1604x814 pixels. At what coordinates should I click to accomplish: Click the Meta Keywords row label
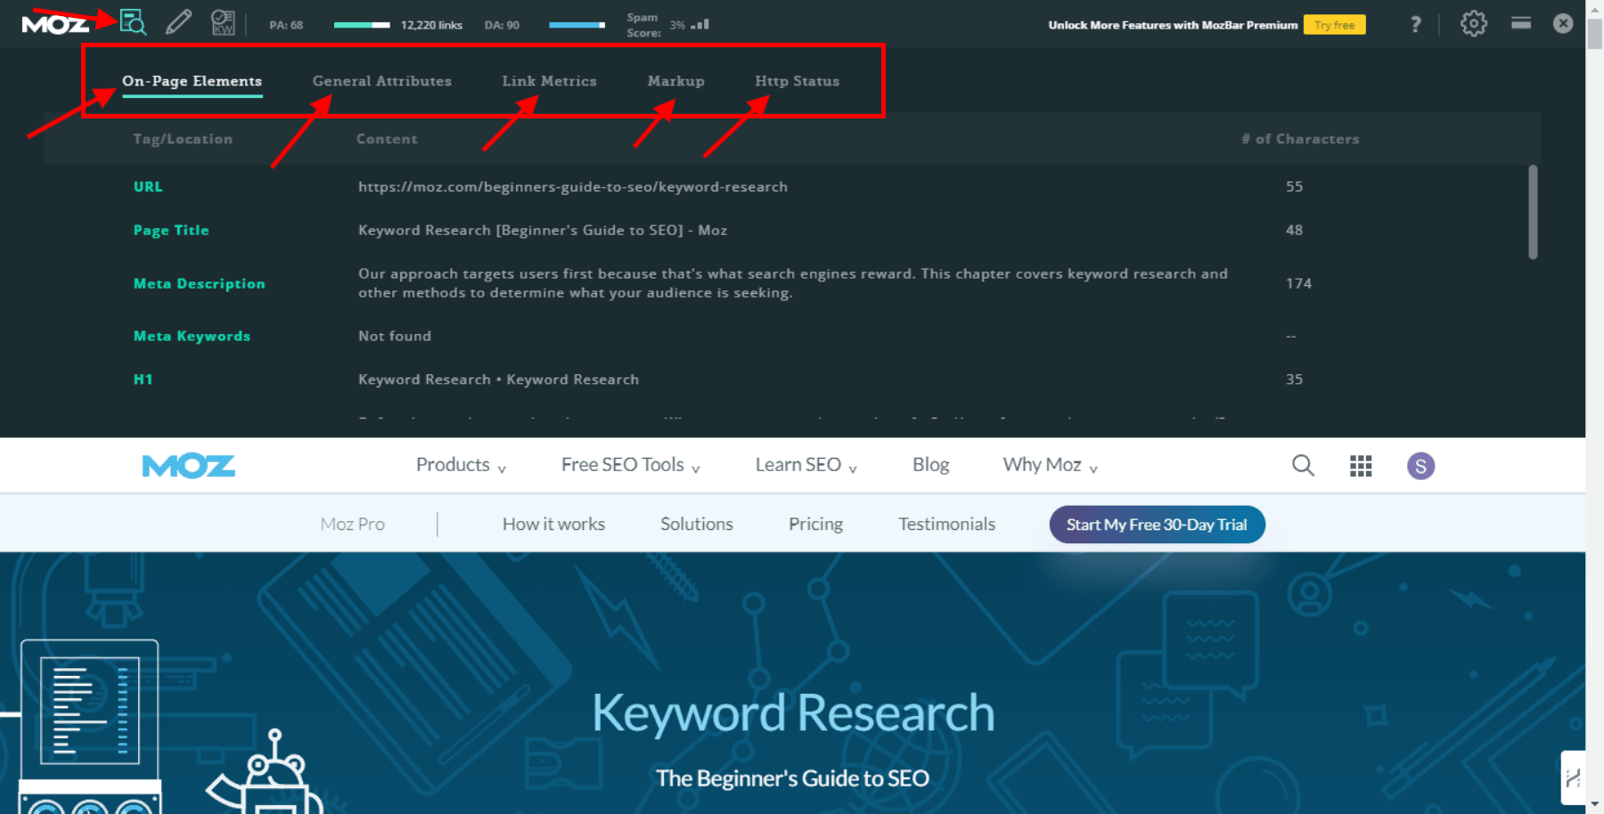[192, 337]
